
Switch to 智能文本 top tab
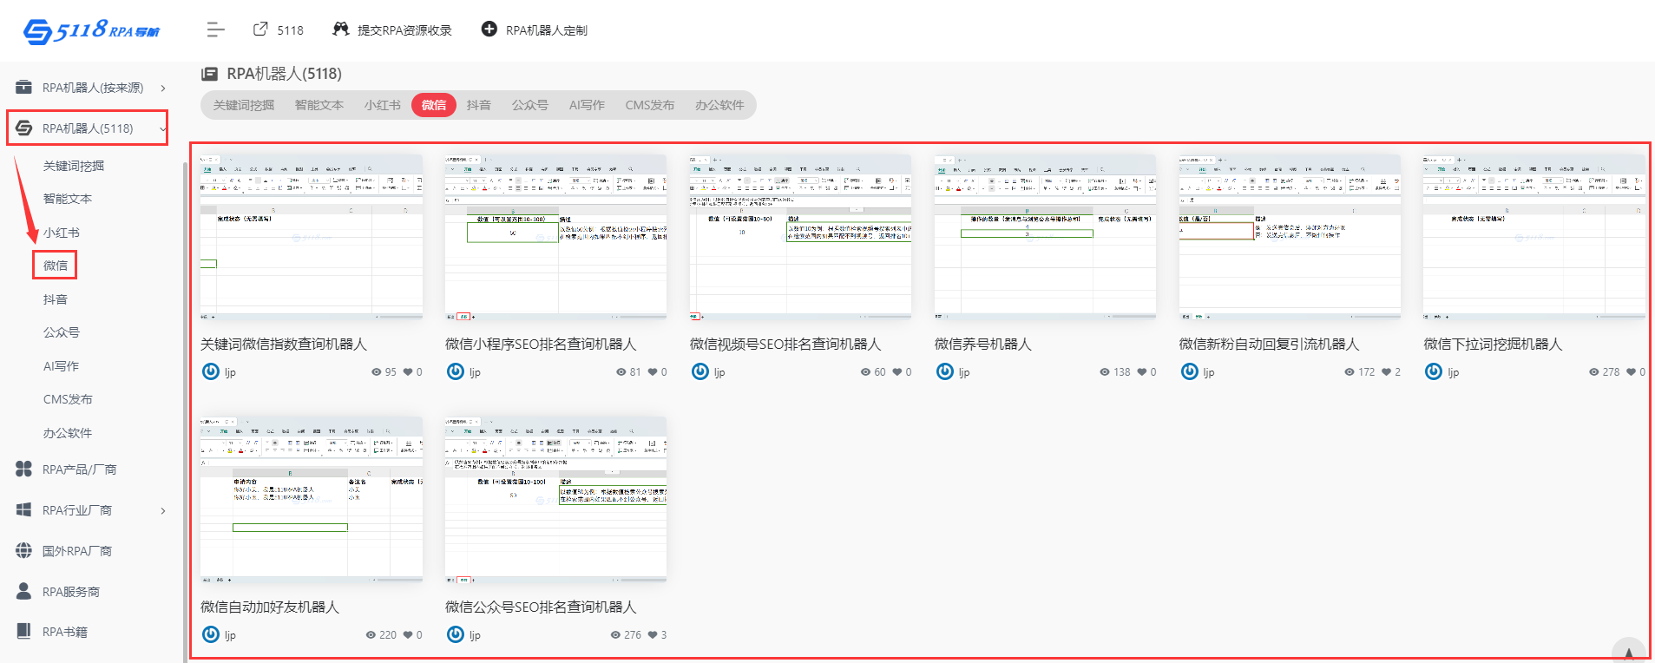tap(319, 105)
